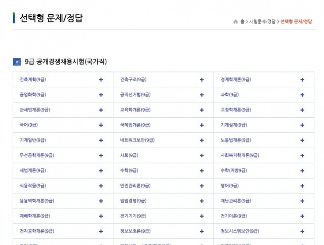
Task: Click 선택형 문제/정답 breadcrumb item
Action: 296,22
